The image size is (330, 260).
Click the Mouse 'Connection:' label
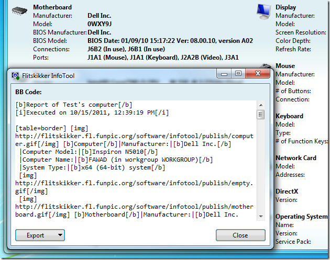click(292, 99)
